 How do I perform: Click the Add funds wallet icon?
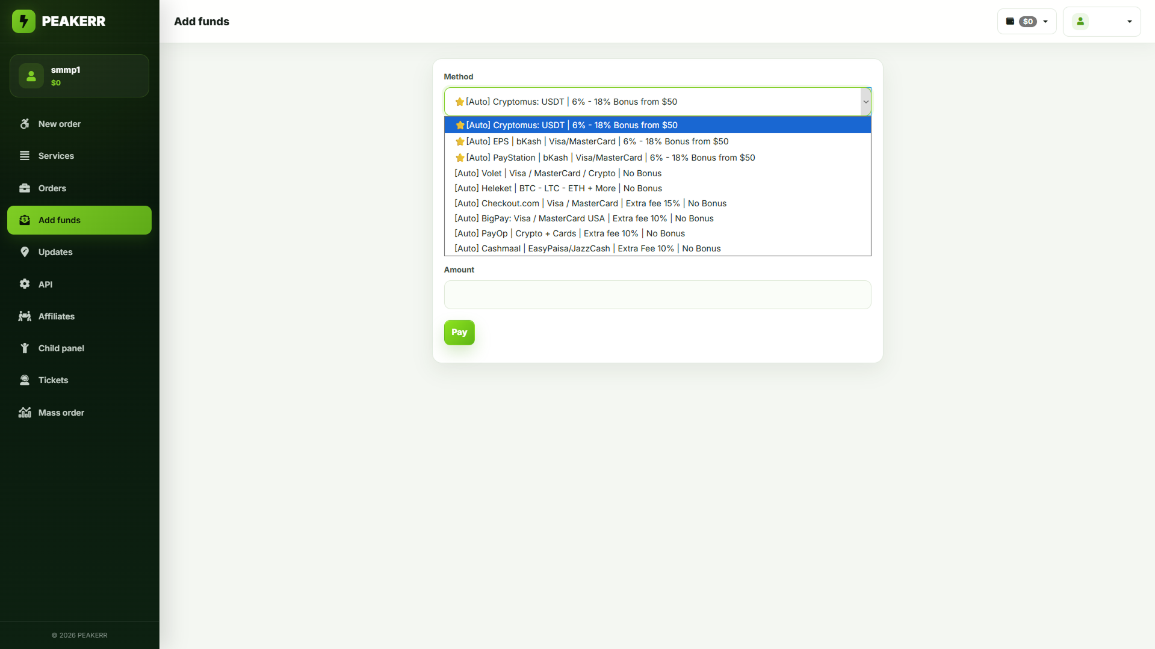point(25,220)
